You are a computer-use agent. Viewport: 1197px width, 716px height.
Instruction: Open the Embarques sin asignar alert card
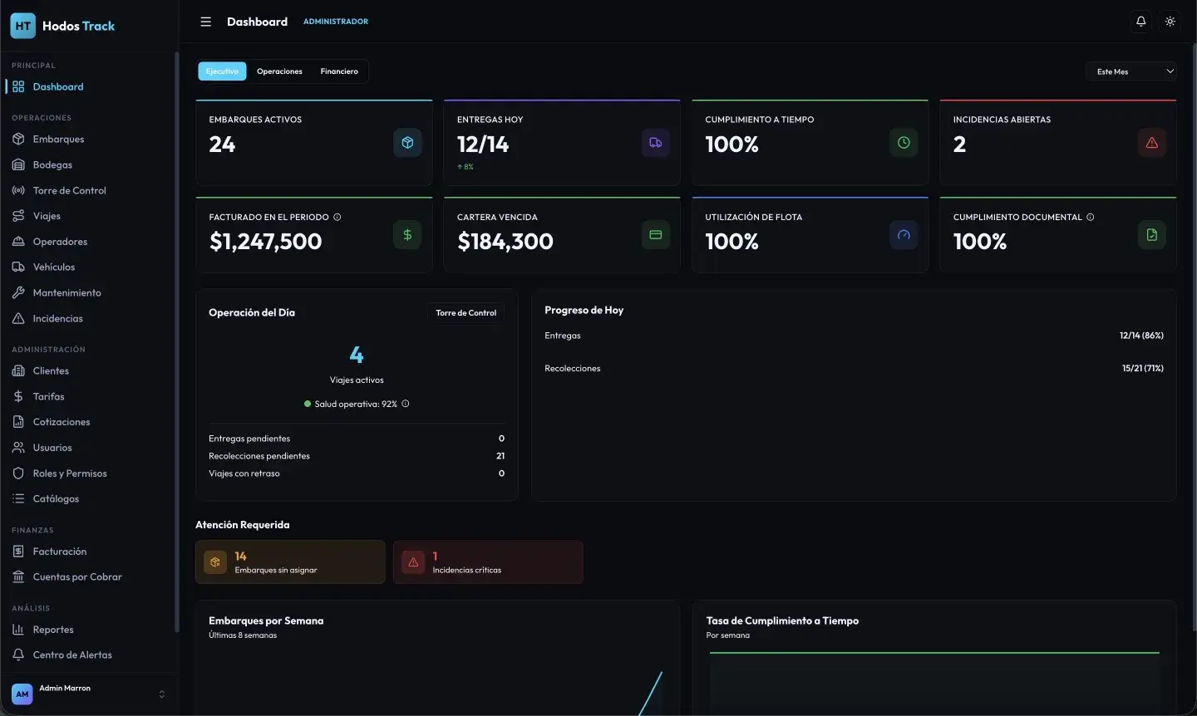[290, 562]
